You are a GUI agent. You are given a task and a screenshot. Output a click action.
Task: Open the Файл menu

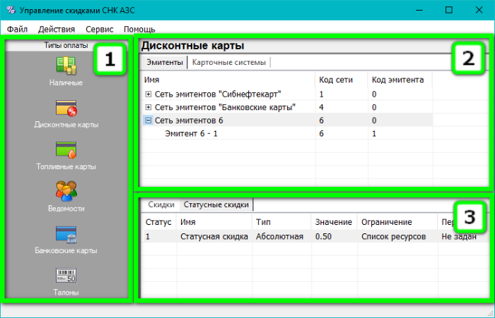pyautogui.click(x=18, y=29)
